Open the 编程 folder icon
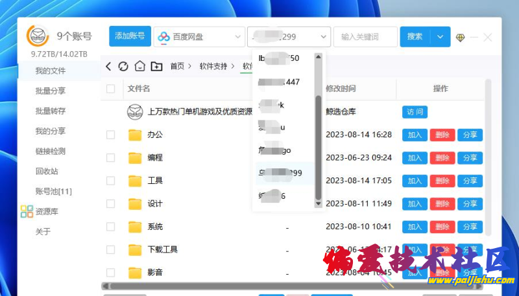 [x=135, y=157]
